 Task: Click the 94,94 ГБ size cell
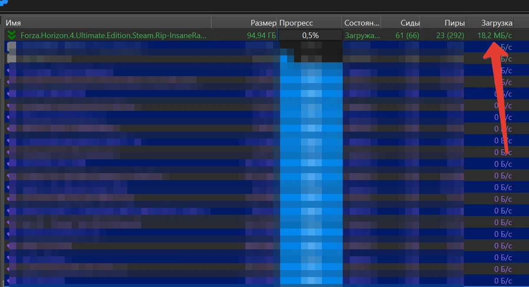(x=261, y=35)
